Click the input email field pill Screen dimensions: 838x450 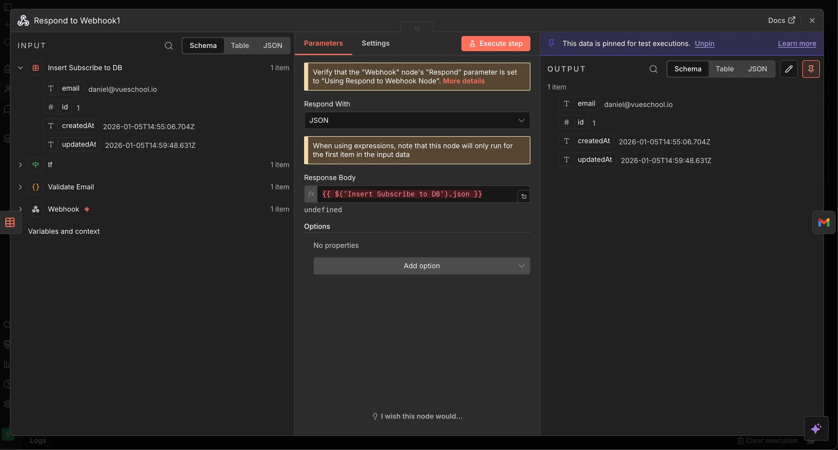64,88
